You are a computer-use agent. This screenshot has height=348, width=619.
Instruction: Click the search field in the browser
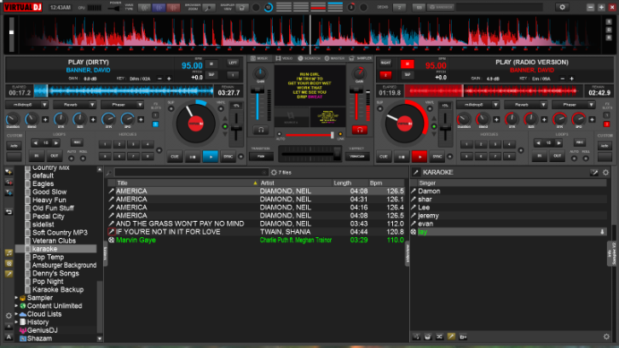[190, 172]
